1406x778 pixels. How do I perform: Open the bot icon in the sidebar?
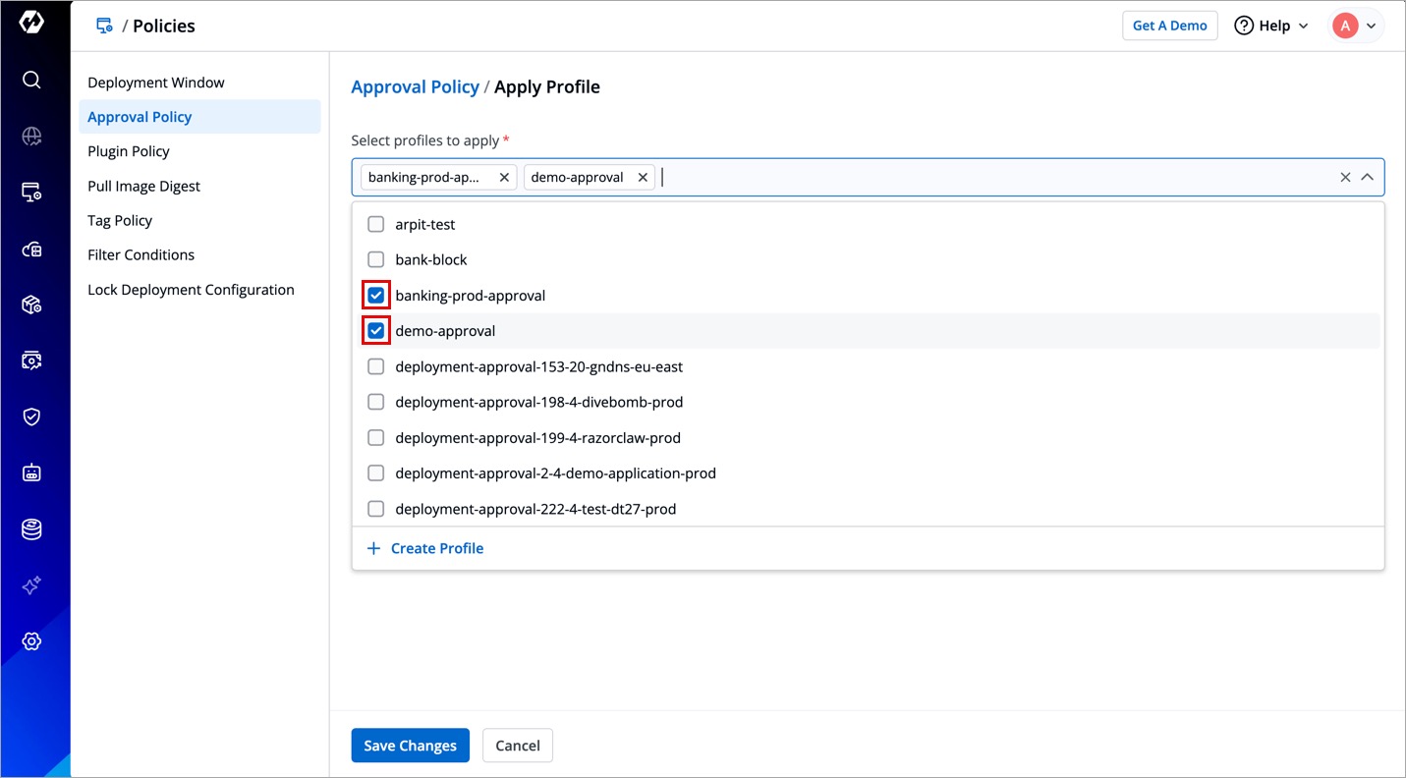click(31, 473)
